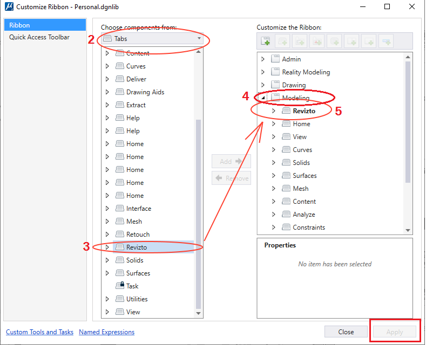
Task: Open the Choose components from Tabs dropdown
Action: tap(152, 39)
